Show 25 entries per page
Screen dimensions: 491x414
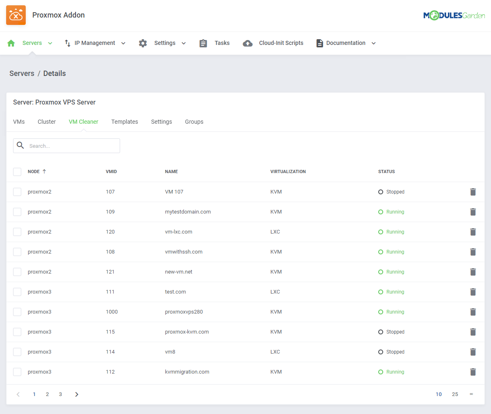(x=455, y=394)
